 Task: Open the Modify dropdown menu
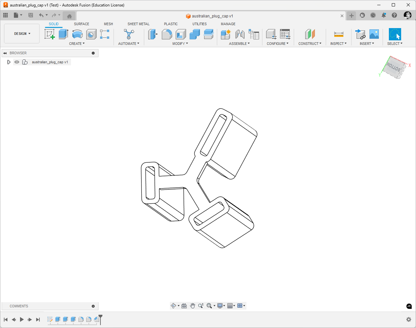point(180,44)
